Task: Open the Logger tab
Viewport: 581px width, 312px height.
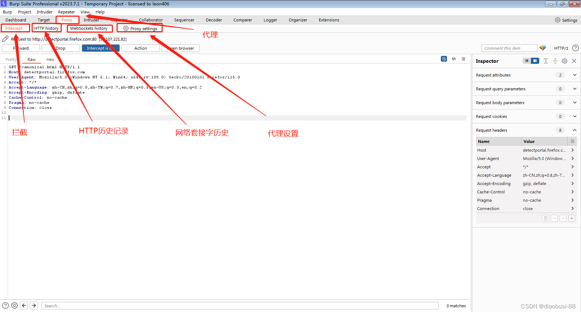Action: click(270, 20)
